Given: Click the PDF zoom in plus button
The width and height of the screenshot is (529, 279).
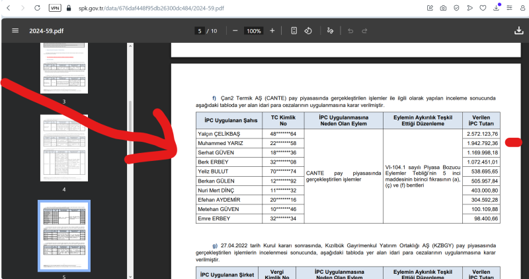Looking at the screenshot, I should 272,31.
